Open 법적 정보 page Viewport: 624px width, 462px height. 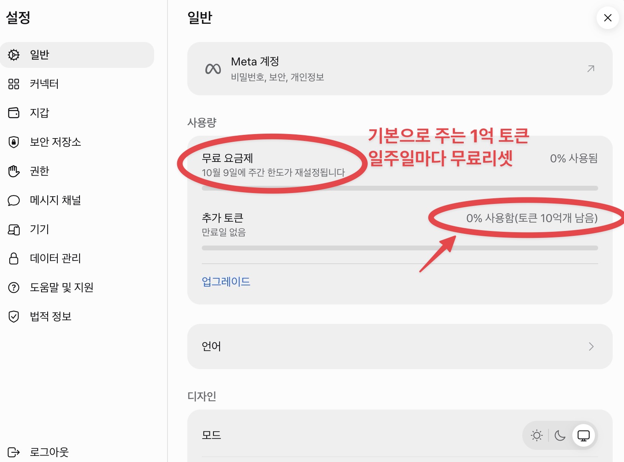point(77,317)
